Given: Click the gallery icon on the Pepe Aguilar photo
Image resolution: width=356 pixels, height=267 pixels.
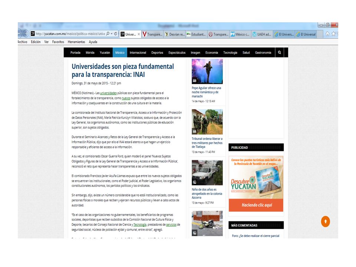Looking at the screenshot, I should pyautogui.click(x=195, y=81).
